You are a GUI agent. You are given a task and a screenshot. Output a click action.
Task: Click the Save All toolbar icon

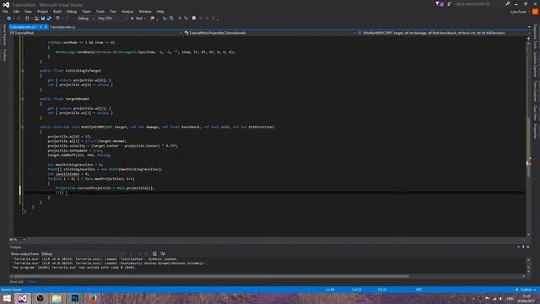pyautogui.click(x=49, y=19)
